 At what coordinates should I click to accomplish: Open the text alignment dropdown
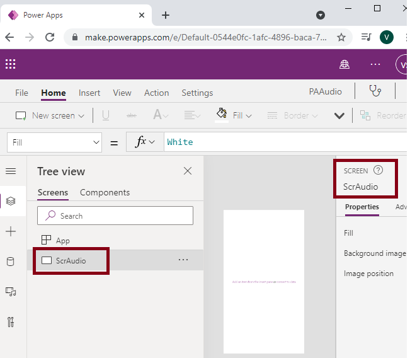click(192, 115)
